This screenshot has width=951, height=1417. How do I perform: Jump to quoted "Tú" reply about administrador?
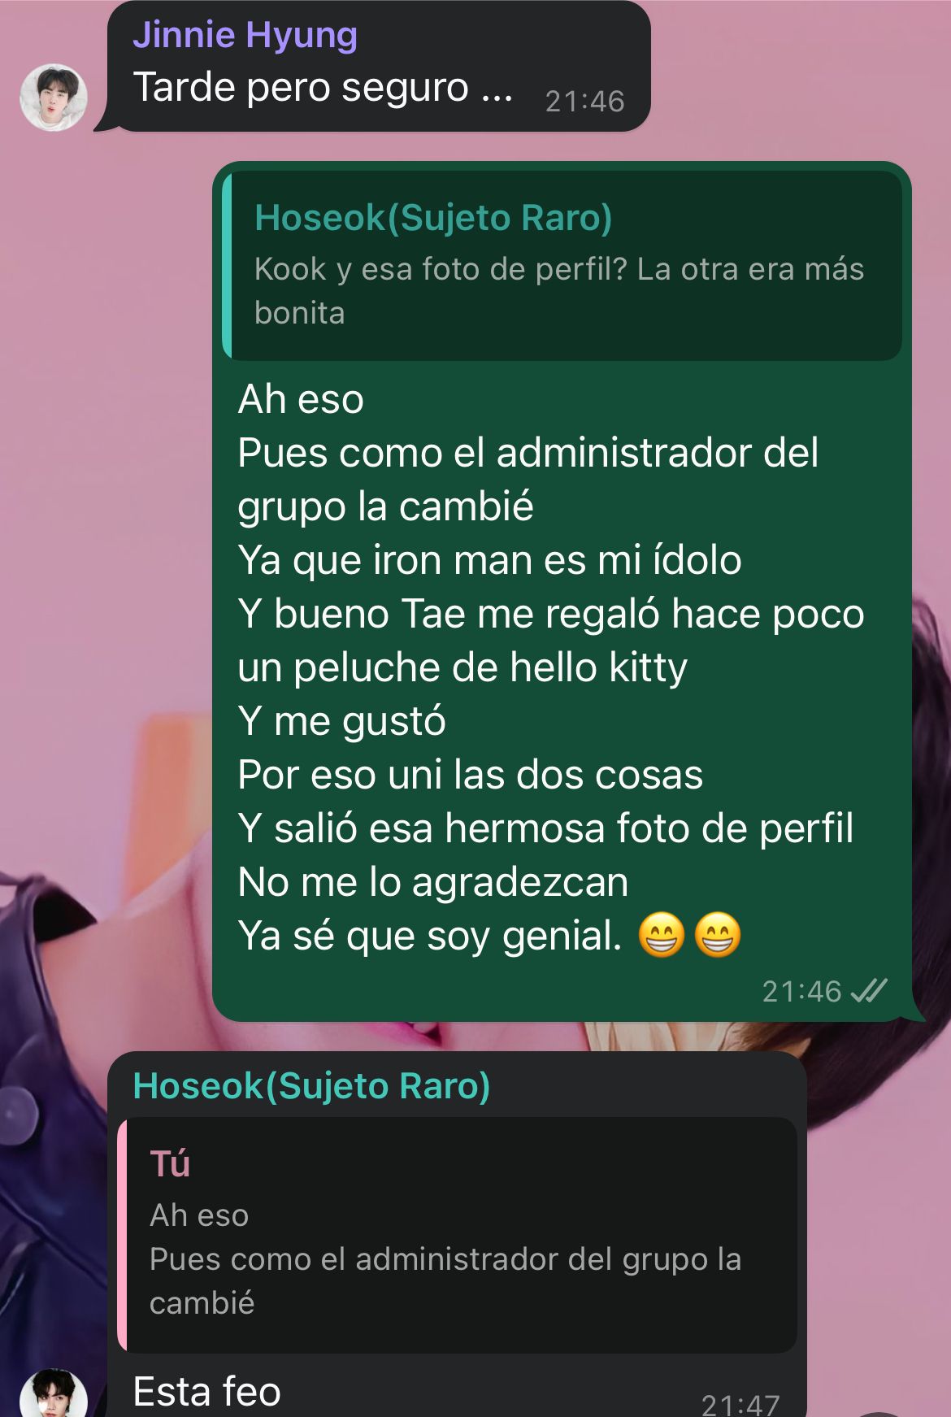pyautogui.click(x=457, y=1235)
